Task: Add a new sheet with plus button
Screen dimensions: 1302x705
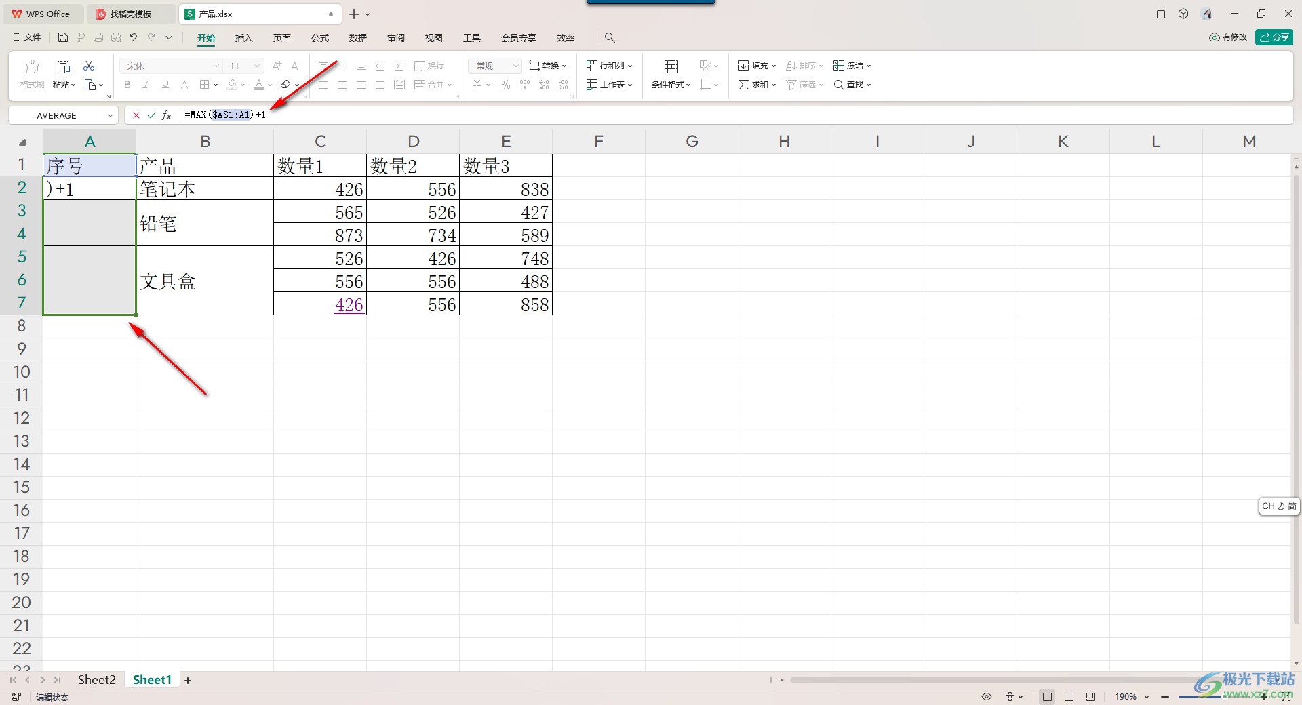Action: tap(188, 680)
